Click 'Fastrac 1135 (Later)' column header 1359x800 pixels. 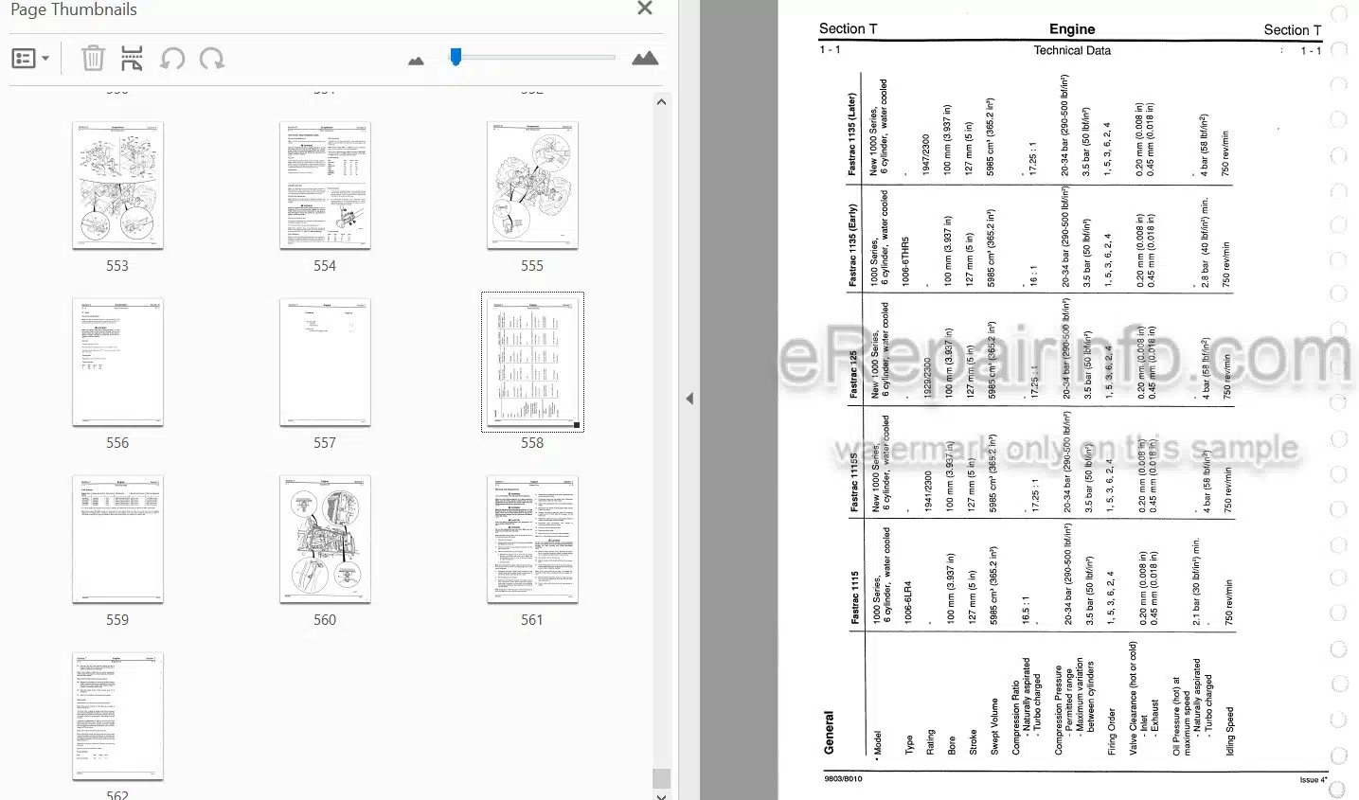852,133
